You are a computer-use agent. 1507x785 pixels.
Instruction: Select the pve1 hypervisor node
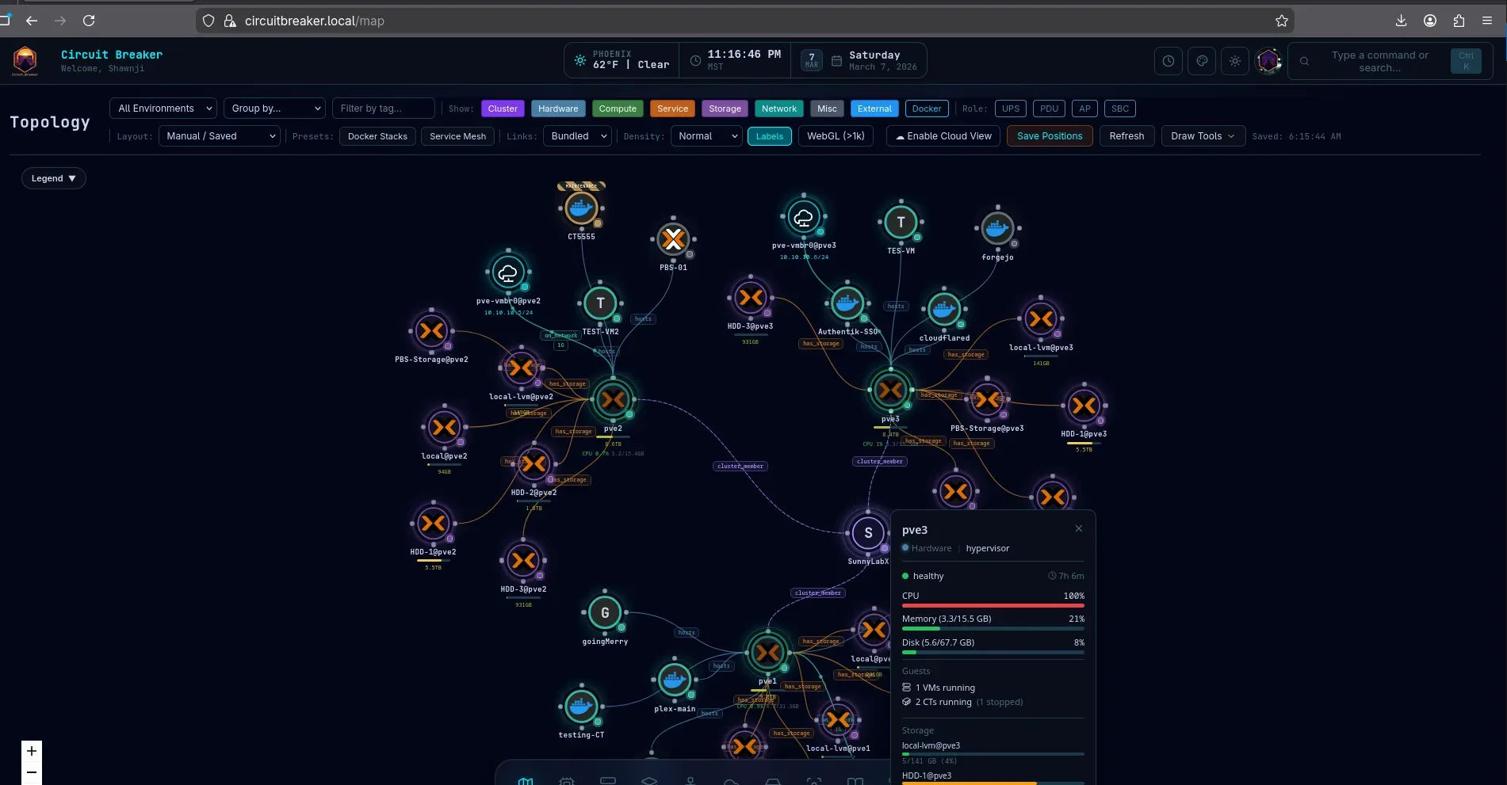767,653
